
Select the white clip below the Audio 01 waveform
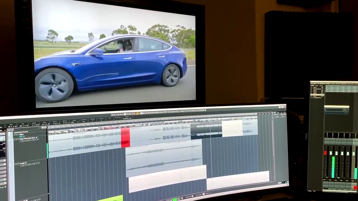point(168,179)
